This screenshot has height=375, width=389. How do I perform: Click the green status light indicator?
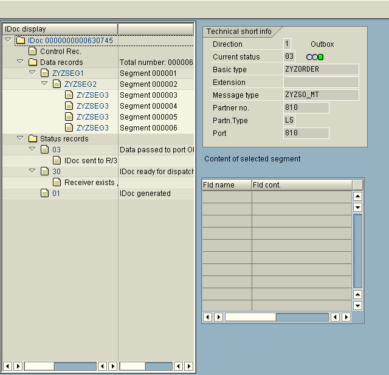[x=320, y=57]
